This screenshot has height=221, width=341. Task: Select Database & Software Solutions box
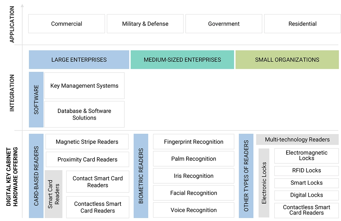tap(84, 114)
